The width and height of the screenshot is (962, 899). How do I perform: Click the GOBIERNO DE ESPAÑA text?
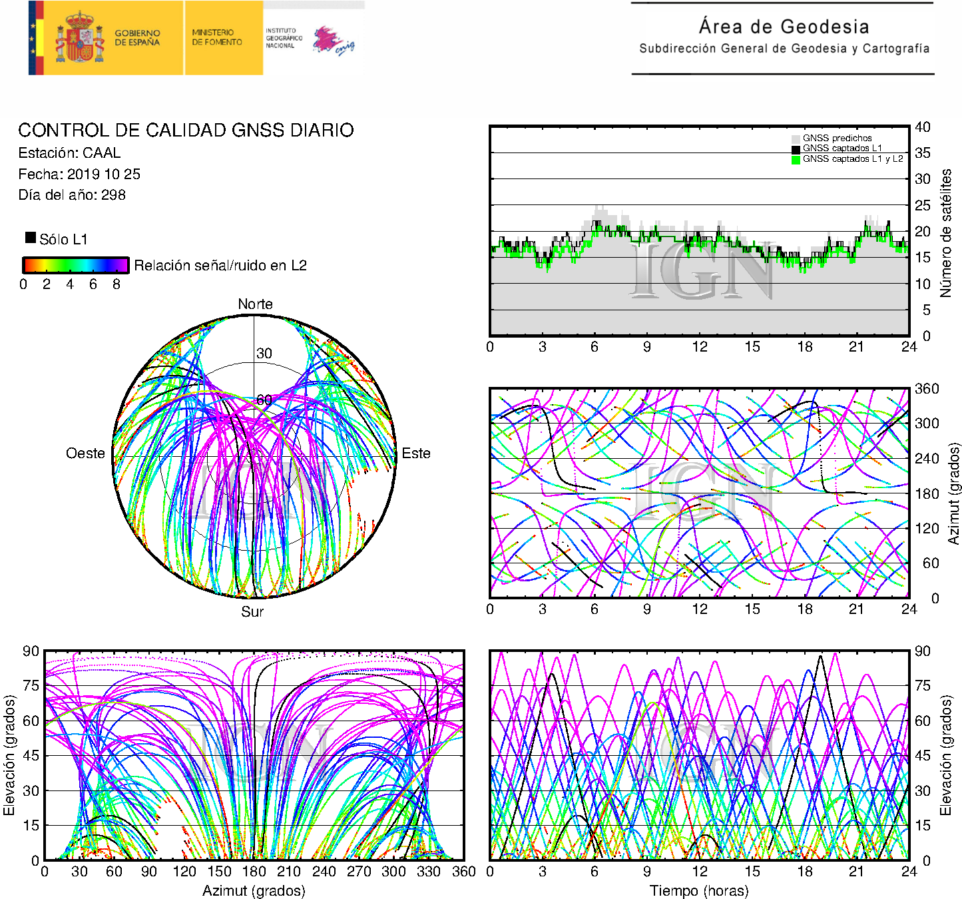coord(137,37)
